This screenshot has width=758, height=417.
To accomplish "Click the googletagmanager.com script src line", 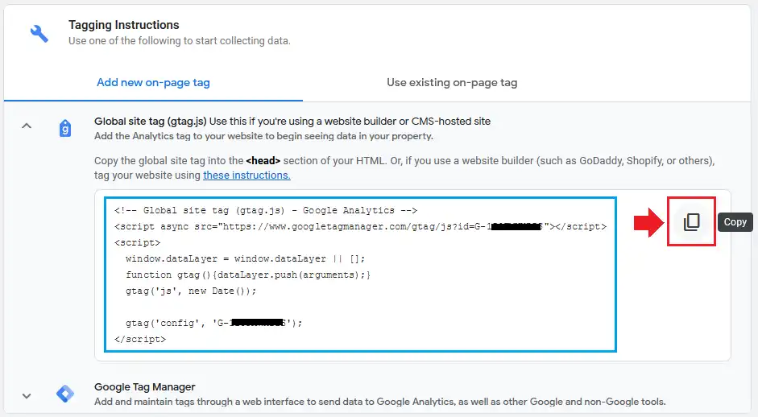I will pyautogui.click(x=360, y=227).
